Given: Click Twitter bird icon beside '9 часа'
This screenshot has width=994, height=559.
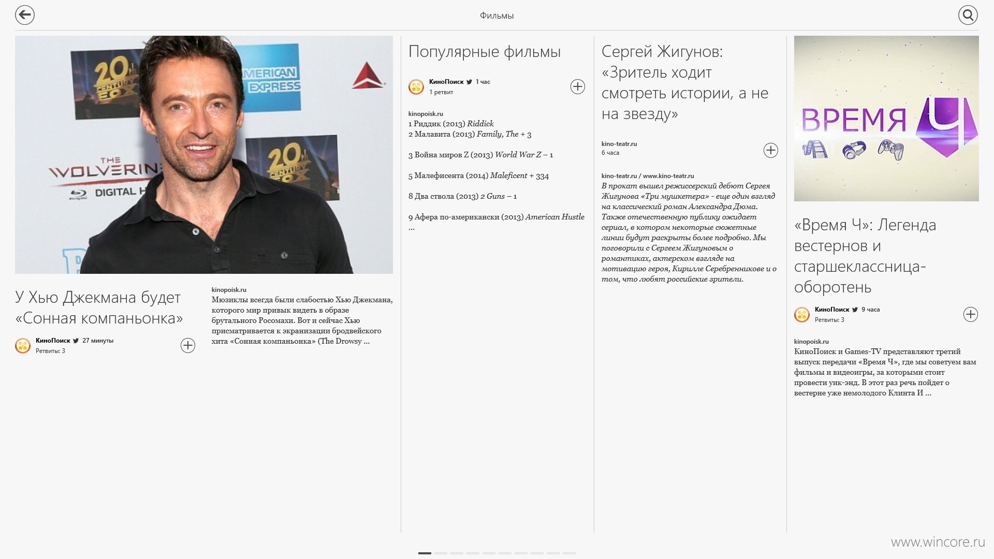Looking at the screenshot, I should [855, 310].
